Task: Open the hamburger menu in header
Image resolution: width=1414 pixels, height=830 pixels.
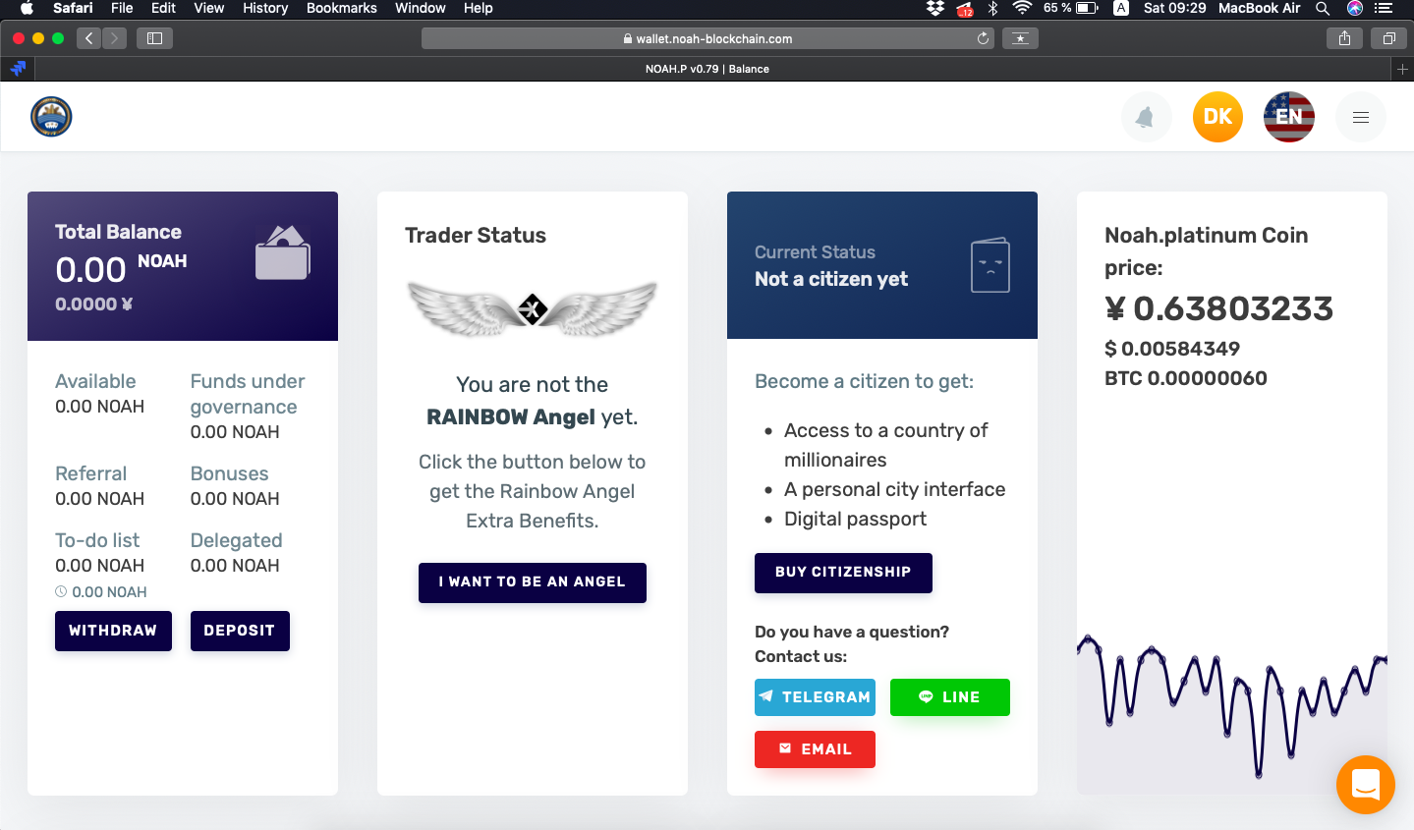Action: (1361, 117)
